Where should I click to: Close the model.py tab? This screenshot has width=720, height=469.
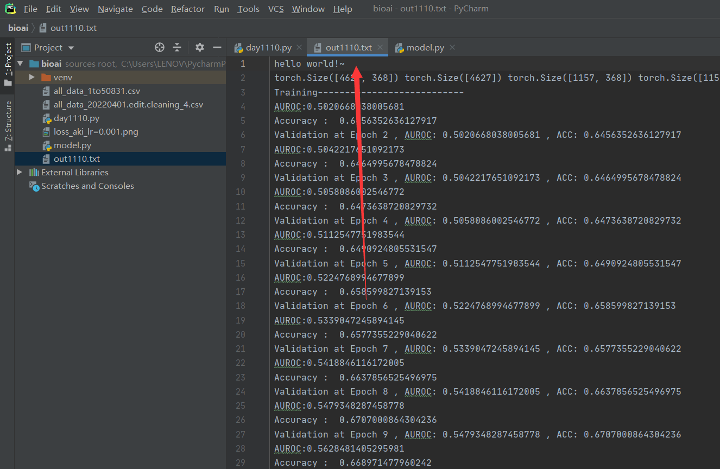pos(452,47)
